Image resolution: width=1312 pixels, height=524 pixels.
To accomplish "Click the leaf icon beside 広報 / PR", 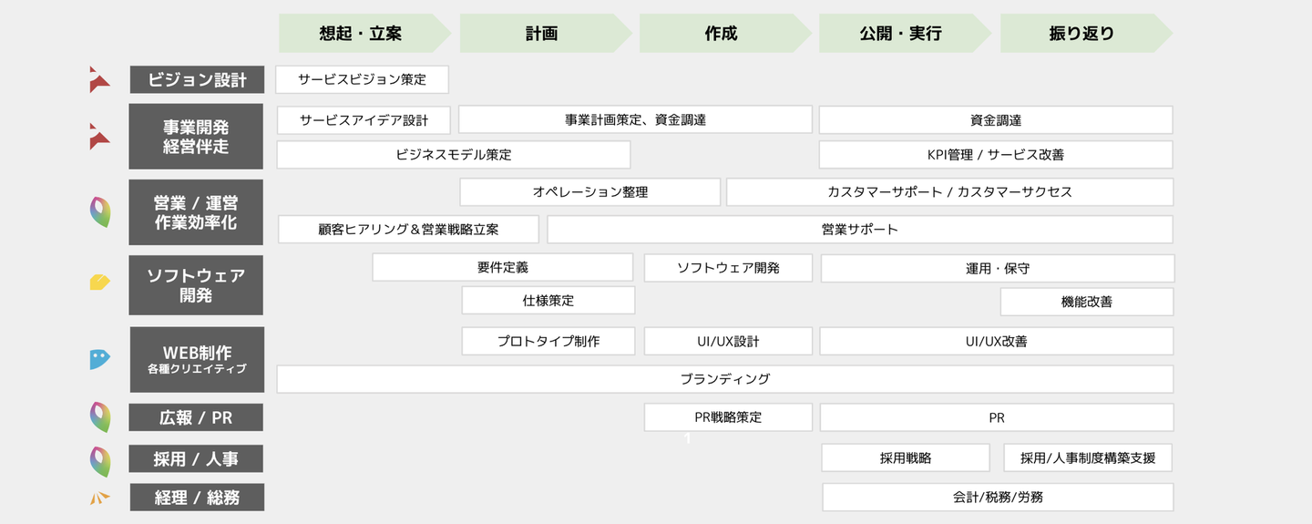I will coord(100,417).
